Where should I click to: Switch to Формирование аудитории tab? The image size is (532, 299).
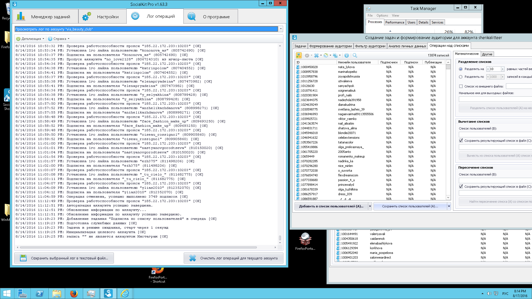tap(330, 46)
